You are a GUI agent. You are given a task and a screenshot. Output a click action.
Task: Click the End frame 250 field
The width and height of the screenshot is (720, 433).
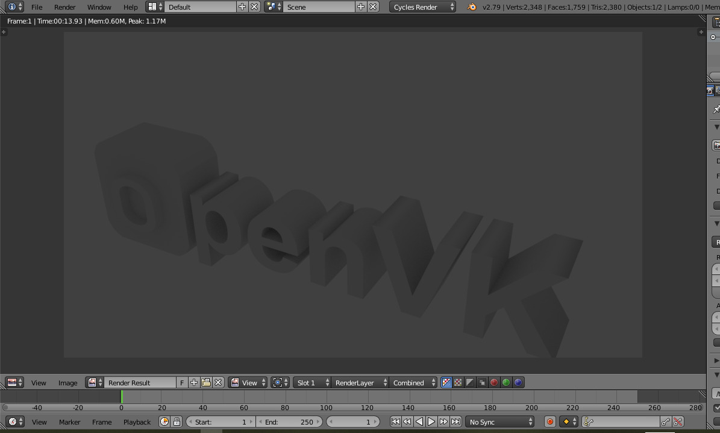click(x=289, y=422)
